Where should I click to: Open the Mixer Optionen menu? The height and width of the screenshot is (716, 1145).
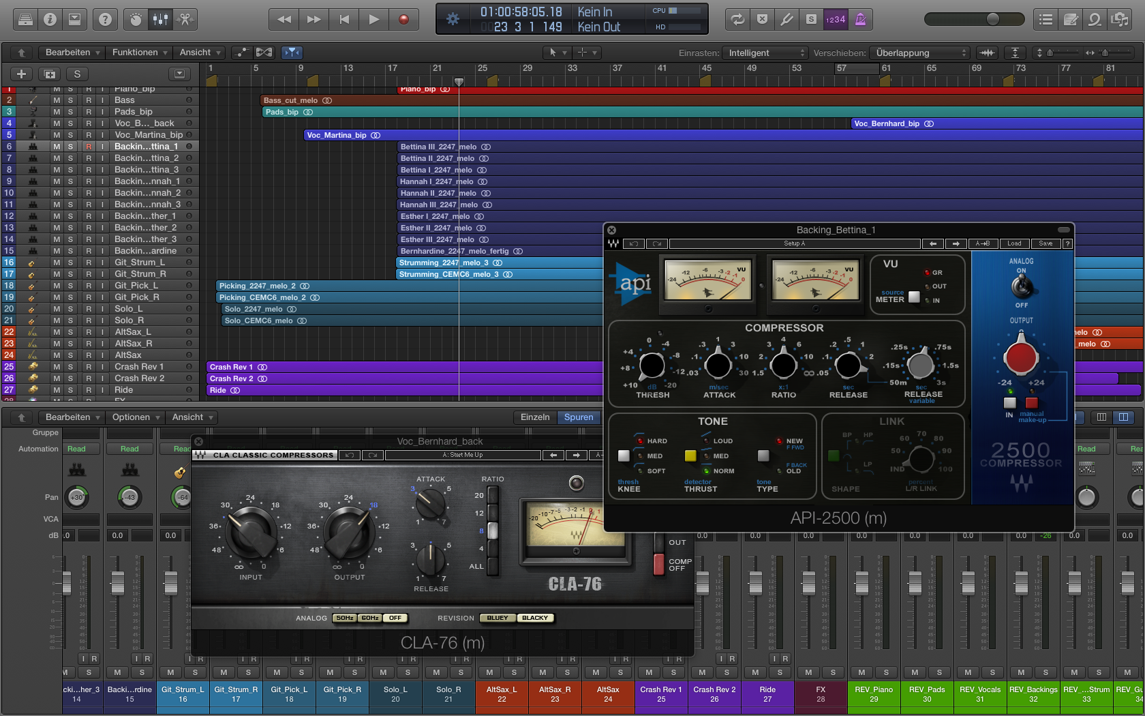136,417
